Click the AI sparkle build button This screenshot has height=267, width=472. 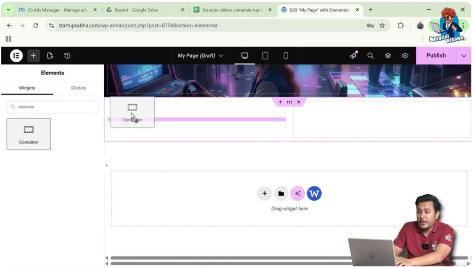(x=297, y=193)
